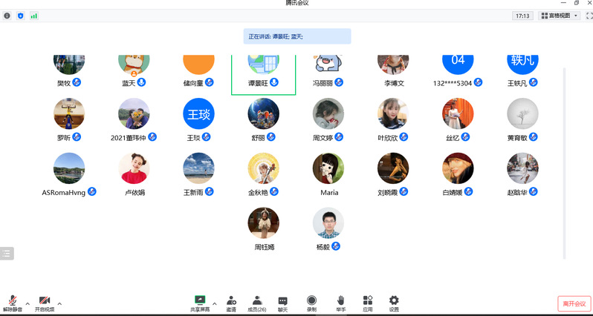Expand audio options arrow beside 解除静音
The image size is (593, 316).
point(27,303)
